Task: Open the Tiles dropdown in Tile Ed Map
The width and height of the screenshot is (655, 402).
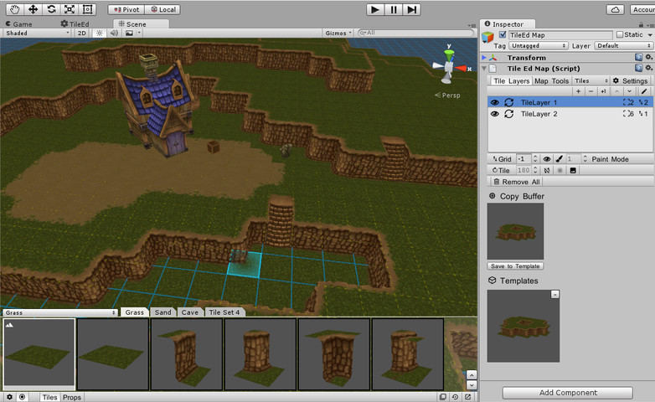Action: (591, 81)
